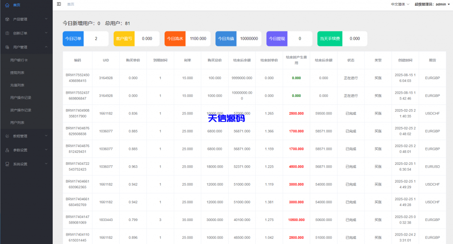
Task: Click the check-circle icon for 教程管理
Action: click(x=7, y=136)
